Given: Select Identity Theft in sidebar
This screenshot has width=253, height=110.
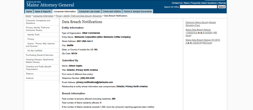Looking at the screenshot, I should [33, 35].
